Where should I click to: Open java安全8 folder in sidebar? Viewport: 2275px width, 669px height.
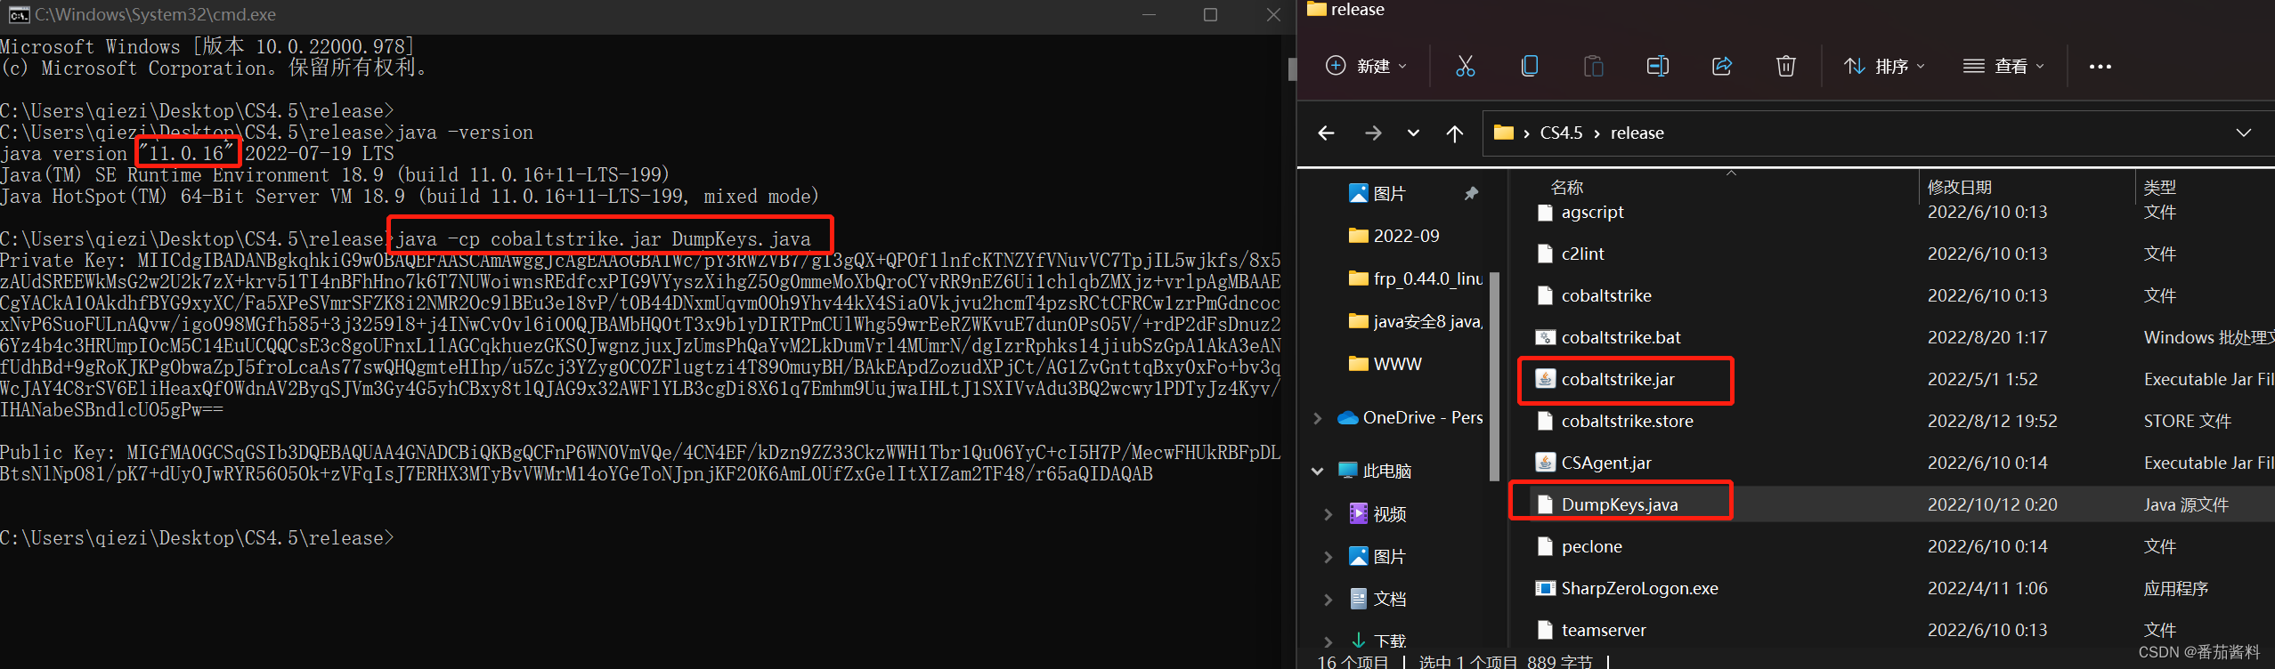pos(1415,321)
